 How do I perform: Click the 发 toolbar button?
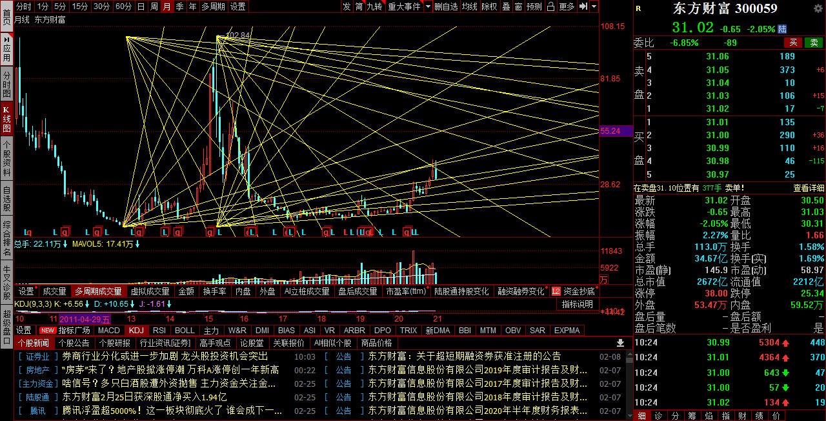(347, 6)
